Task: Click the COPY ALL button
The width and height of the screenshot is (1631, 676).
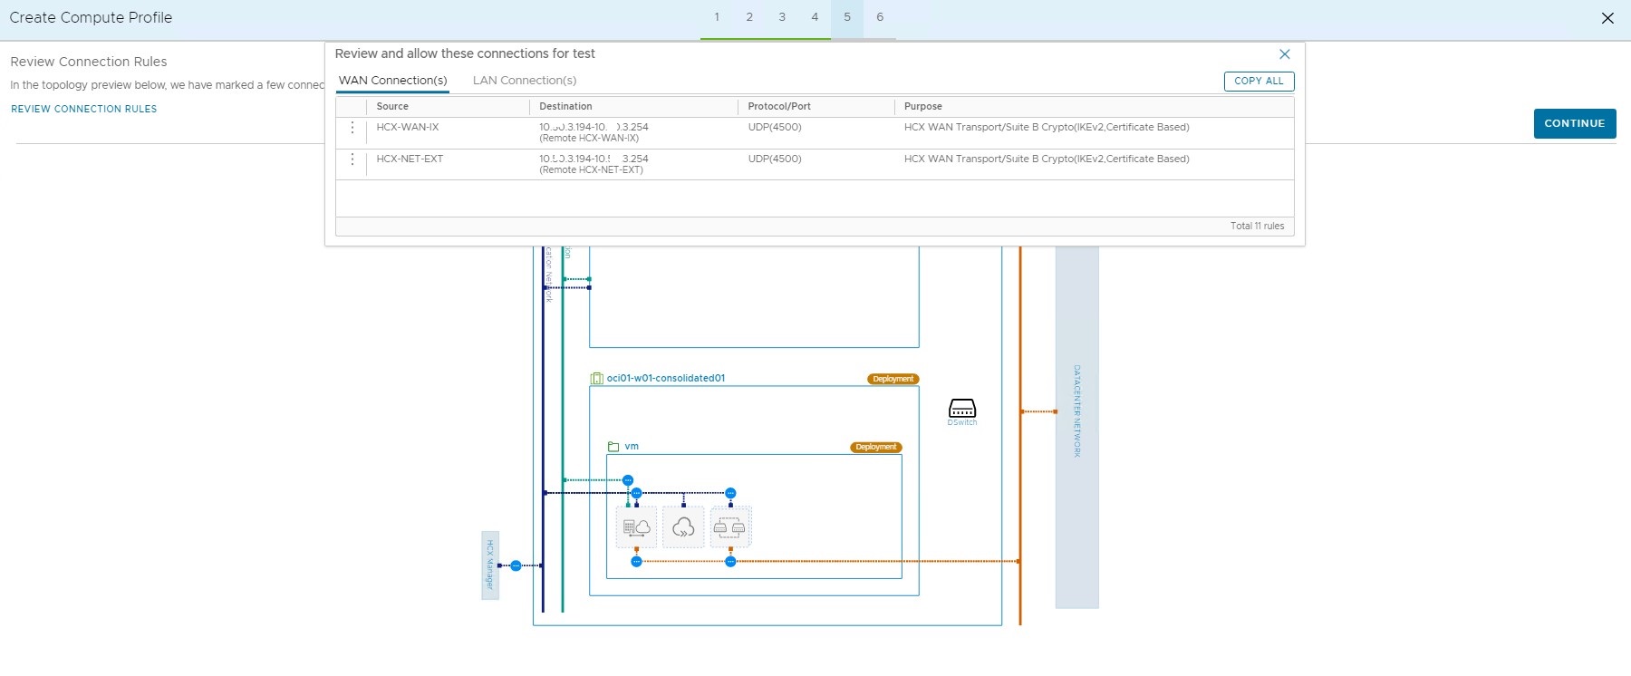Action: [x=1259, y=82]
